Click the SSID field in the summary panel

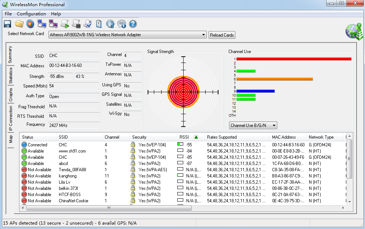click(x=74, y=56)
